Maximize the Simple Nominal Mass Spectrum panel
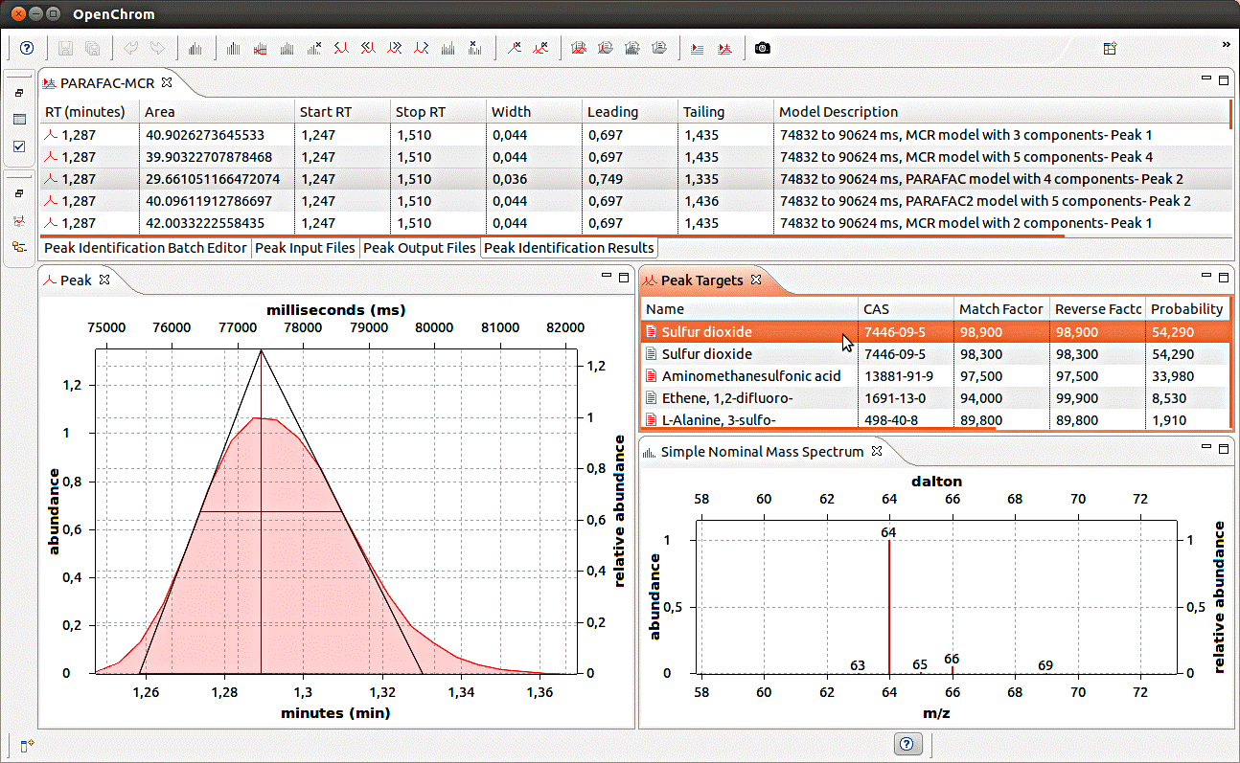This screenshot has height=763, width=1240. 1224,448
